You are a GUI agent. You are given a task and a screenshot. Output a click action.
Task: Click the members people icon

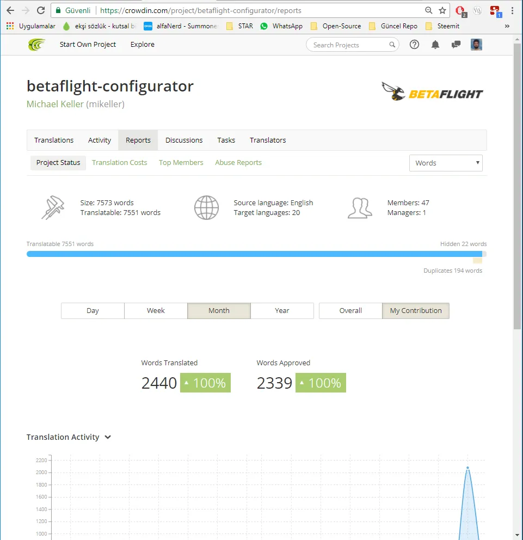click(360, 207)
